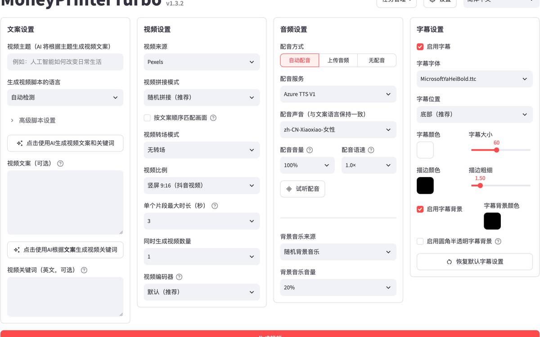
Task: Open the 背景音乐来源 dropdown
Action: coord(338,252)
